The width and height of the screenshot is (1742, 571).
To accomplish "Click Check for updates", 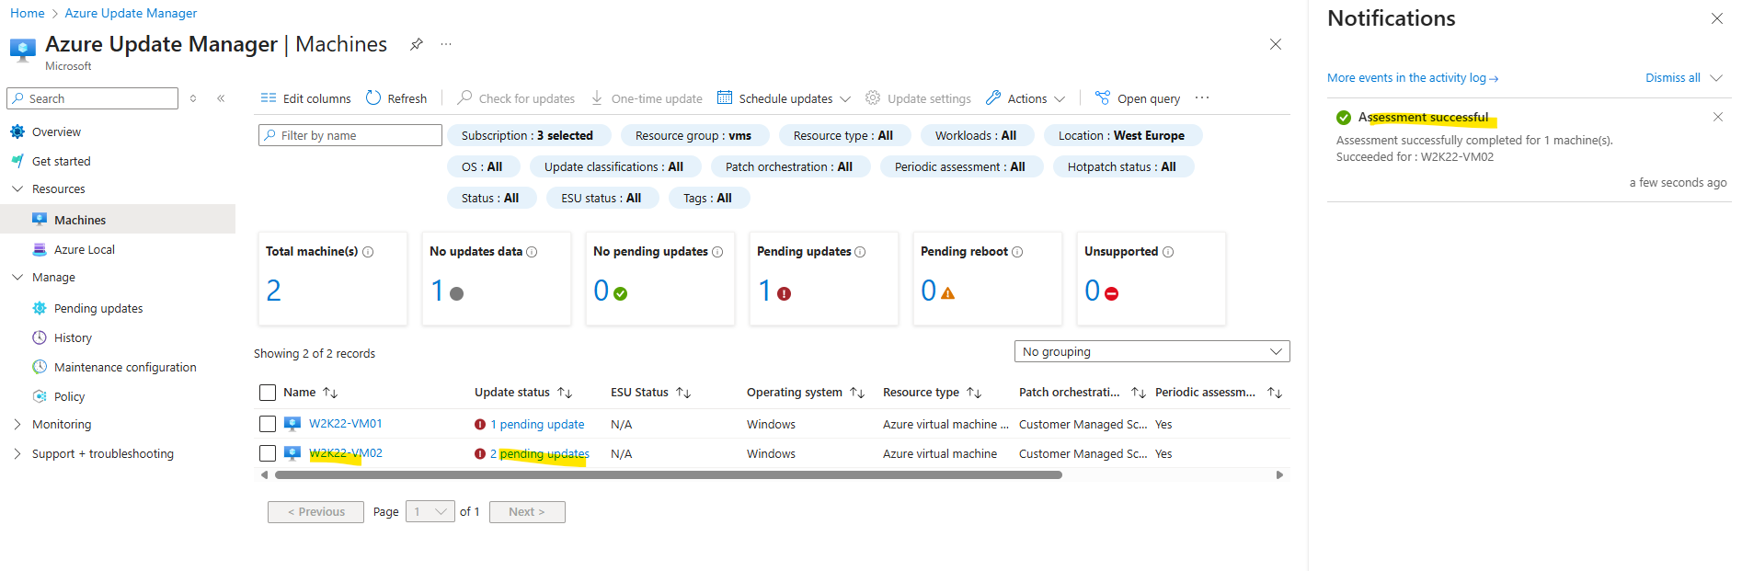I will tap(516, 98).
